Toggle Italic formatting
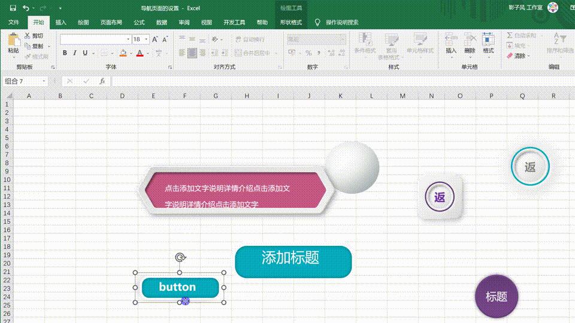 74,53
